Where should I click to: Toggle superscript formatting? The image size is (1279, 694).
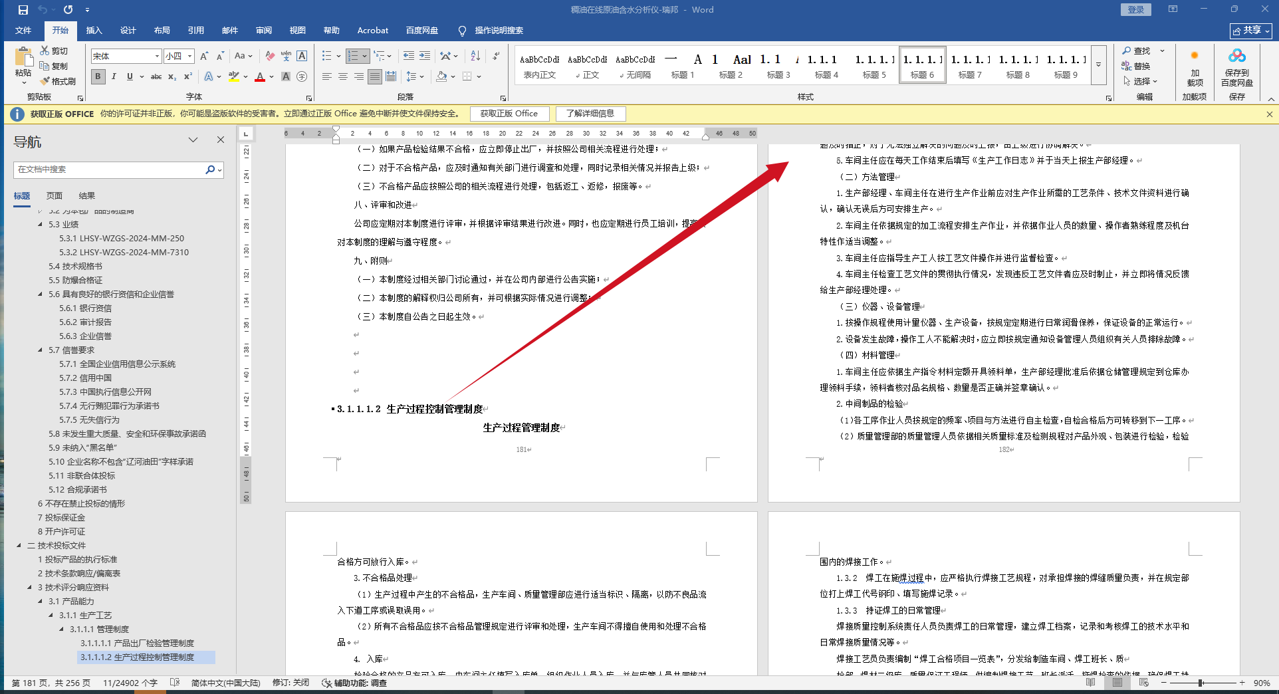coord(188,76)
